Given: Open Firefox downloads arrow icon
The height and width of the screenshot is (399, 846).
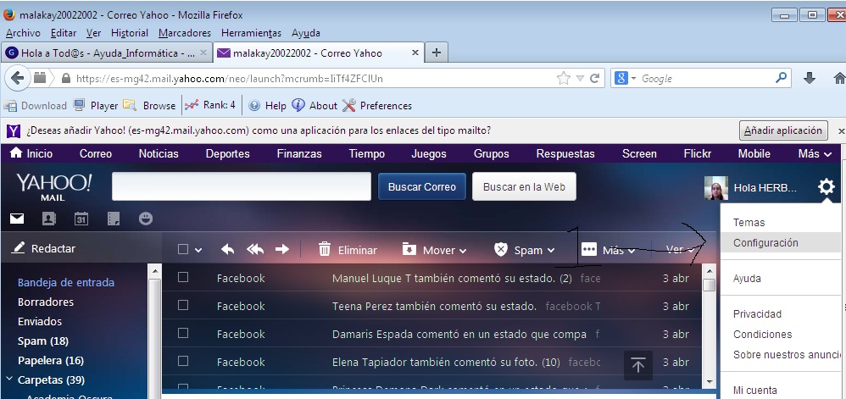Looking at the screenshot, I should [x=810, y=79].
